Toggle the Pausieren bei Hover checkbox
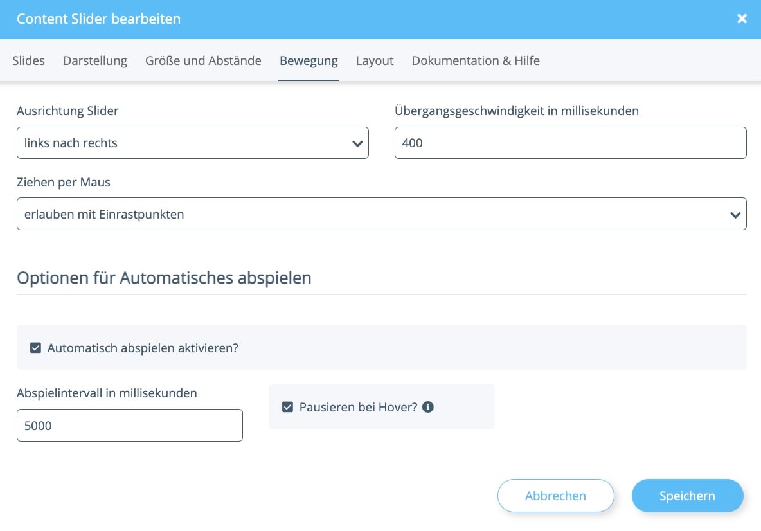 point(287,407)
